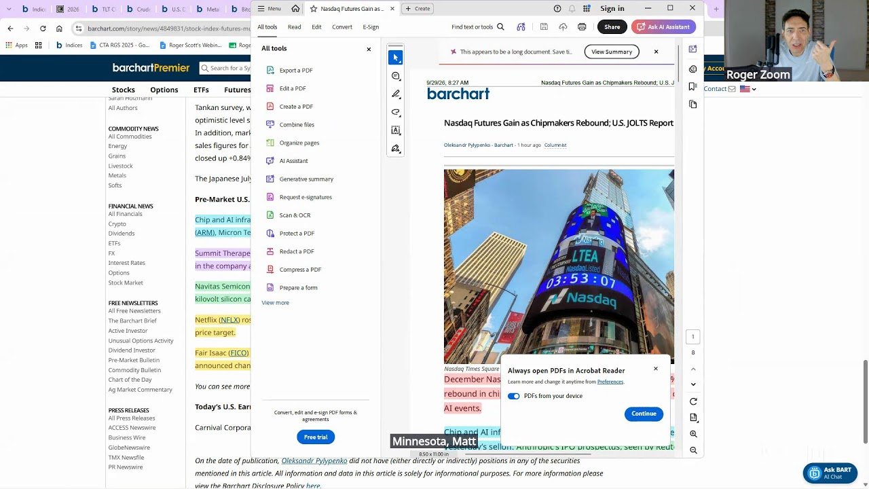869x489 pixels.
Task: Click the blue Continue button
Action: point(644,414)
